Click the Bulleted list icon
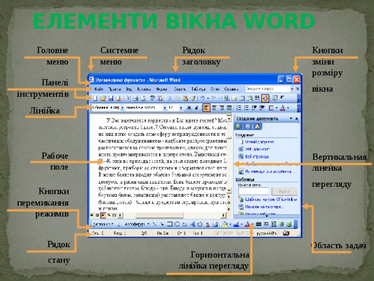This screenshot has height=281, width=374. pos(247,108)
